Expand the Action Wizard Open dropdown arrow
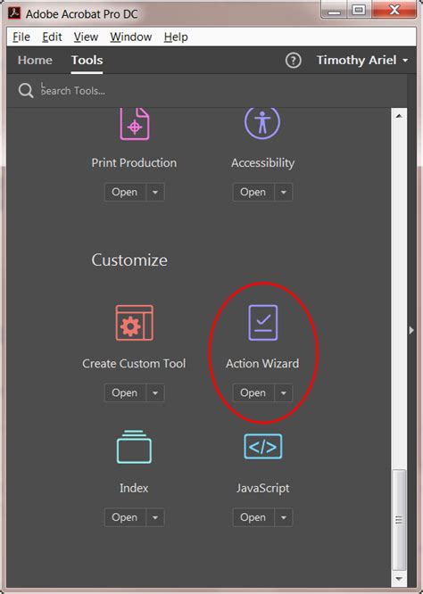 point(284,392)
